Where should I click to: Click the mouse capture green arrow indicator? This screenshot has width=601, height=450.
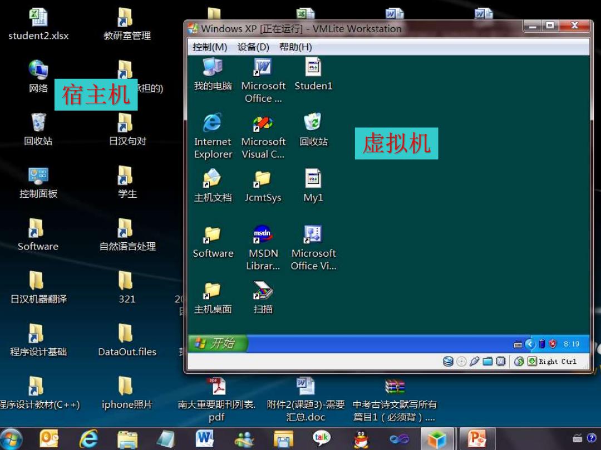532,361
